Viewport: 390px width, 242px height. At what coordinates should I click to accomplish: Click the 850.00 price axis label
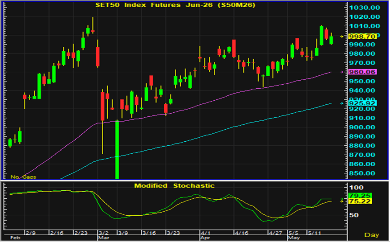click(x=362, y=173)
